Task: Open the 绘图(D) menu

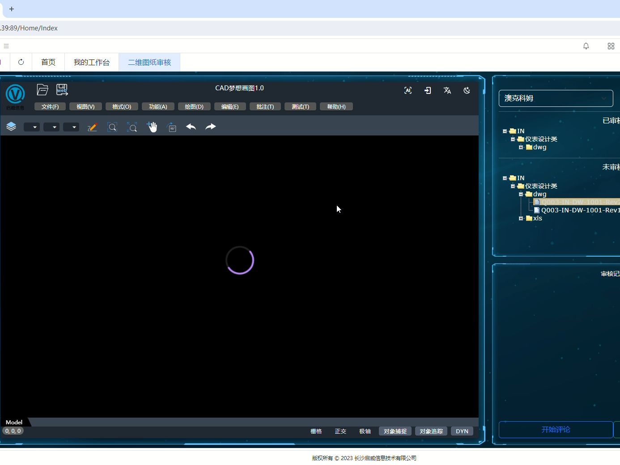Action: [194, 106]
